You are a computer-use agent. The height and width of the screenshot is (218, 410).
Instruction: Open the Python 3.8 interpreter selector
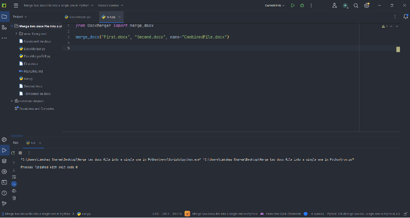pyautogui.click(x=363, y=214)
